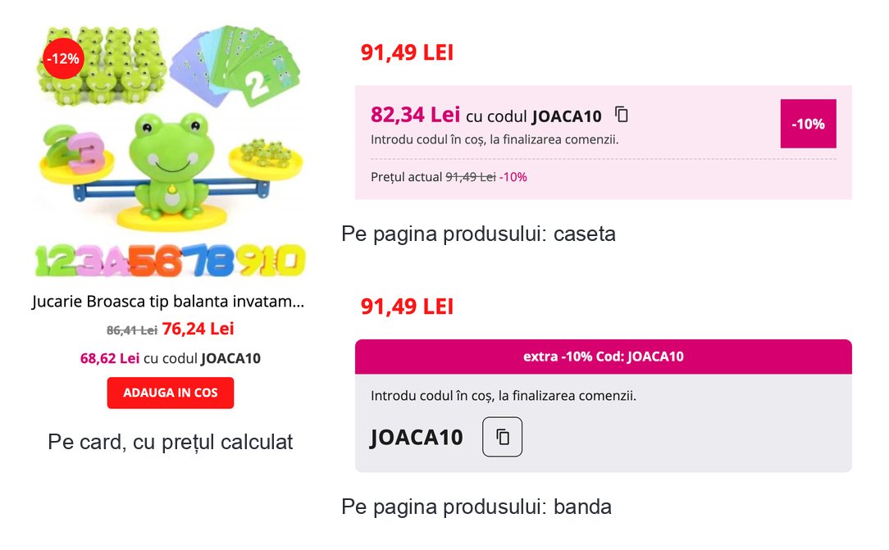Click the green number cards in product photo
The height and width of the screenshot is (550, 889).
pos(236,65)
